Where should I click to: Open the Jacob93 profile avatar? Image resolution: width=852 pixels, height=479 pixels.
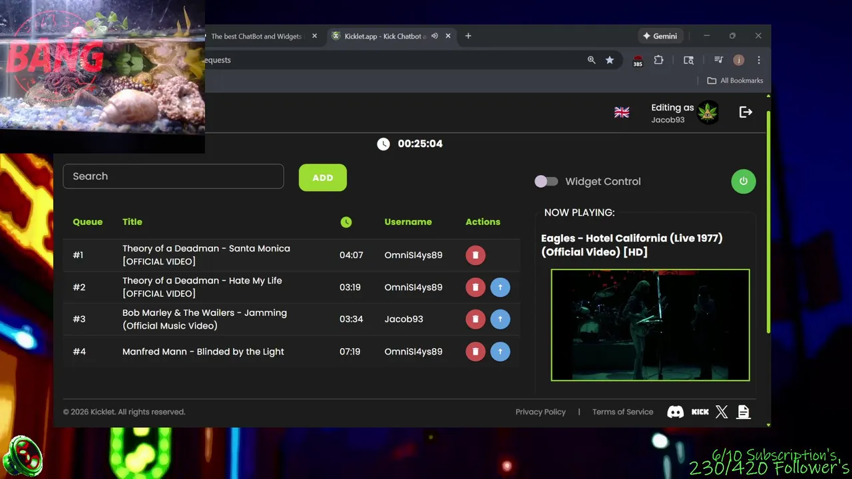pyautogui.click(x=708, y=112)
